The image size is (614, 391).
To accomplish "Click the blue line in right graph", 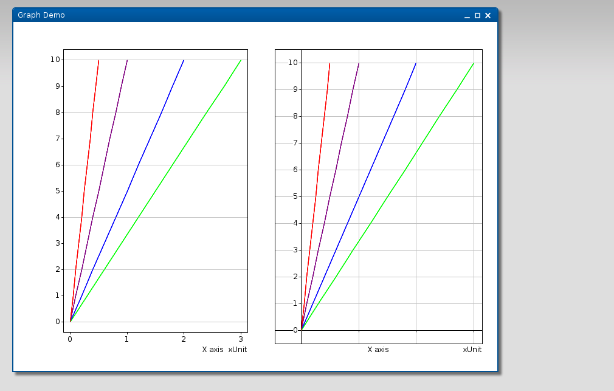I will (x=359, y=196).
